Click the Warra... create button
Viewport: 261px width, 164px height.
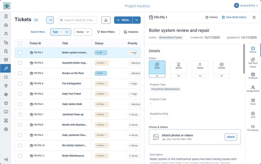[123, 20]
